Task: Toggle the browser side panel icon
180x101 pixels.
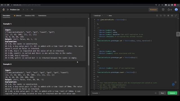Action: click(172, 5)
